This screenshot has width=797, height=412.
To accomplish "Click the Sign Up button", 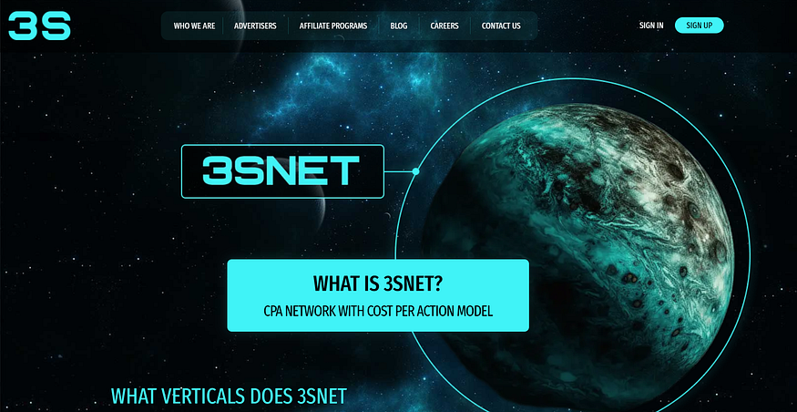I will click(x=699, y=25).
